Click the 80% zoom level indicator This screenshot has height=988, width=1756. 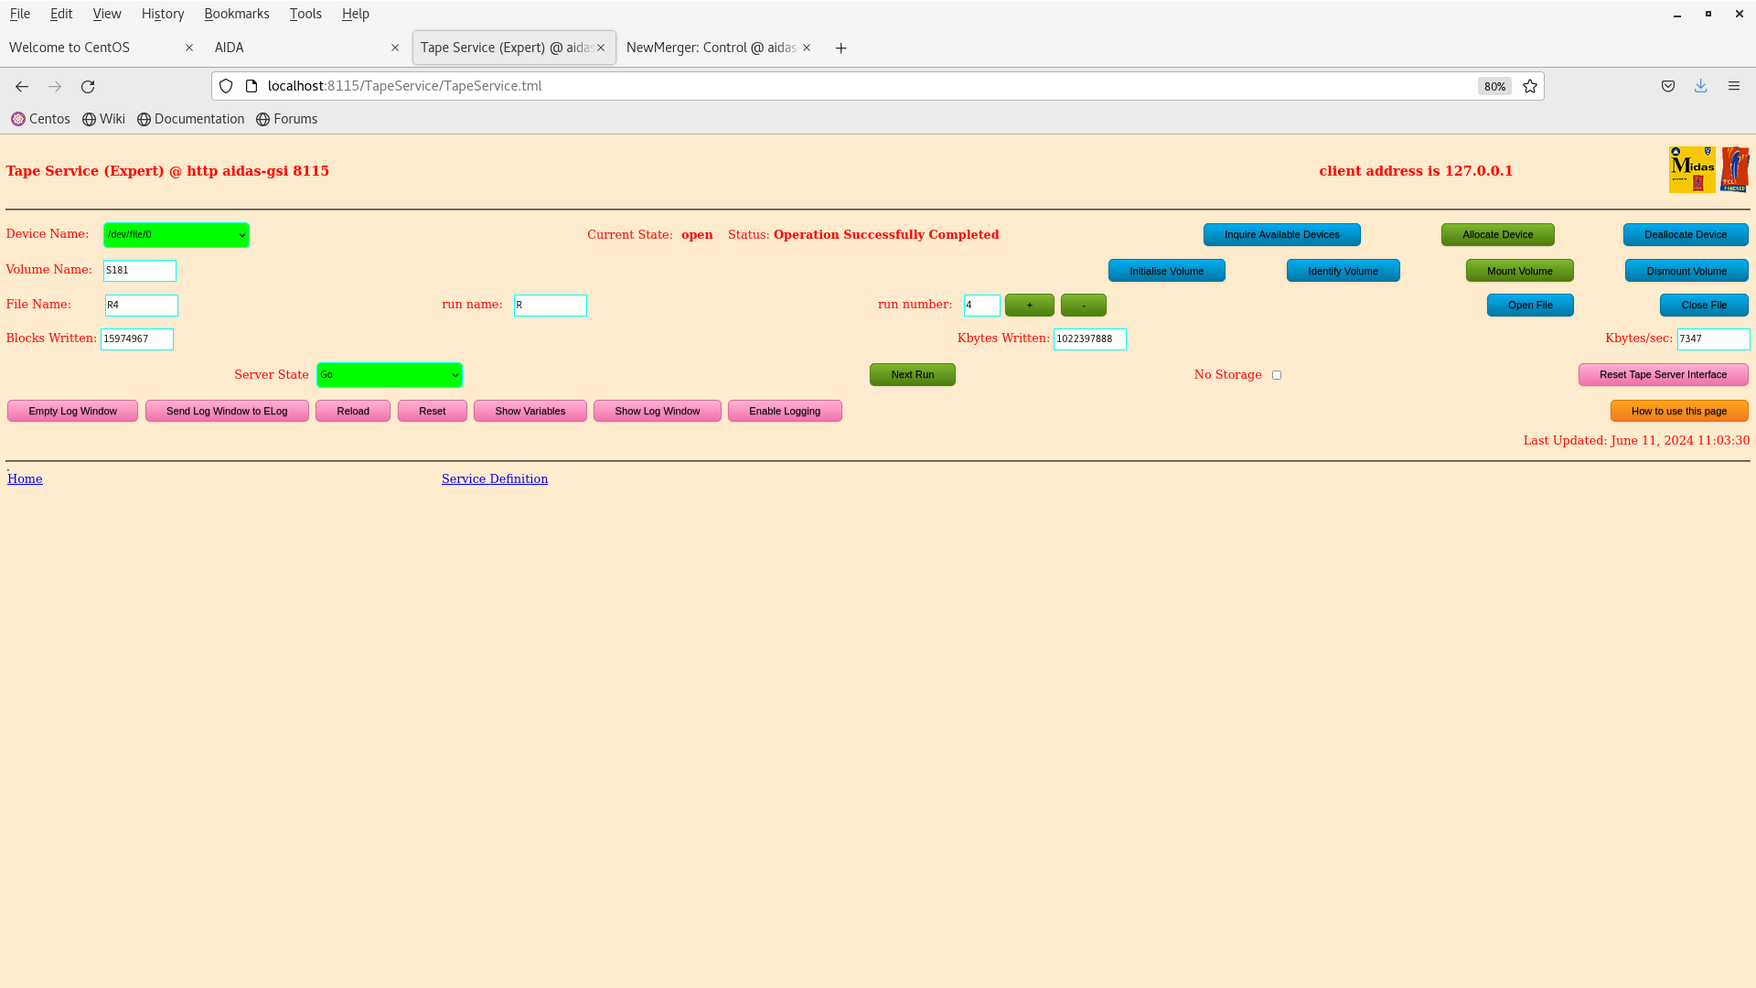coord(1494,86)
